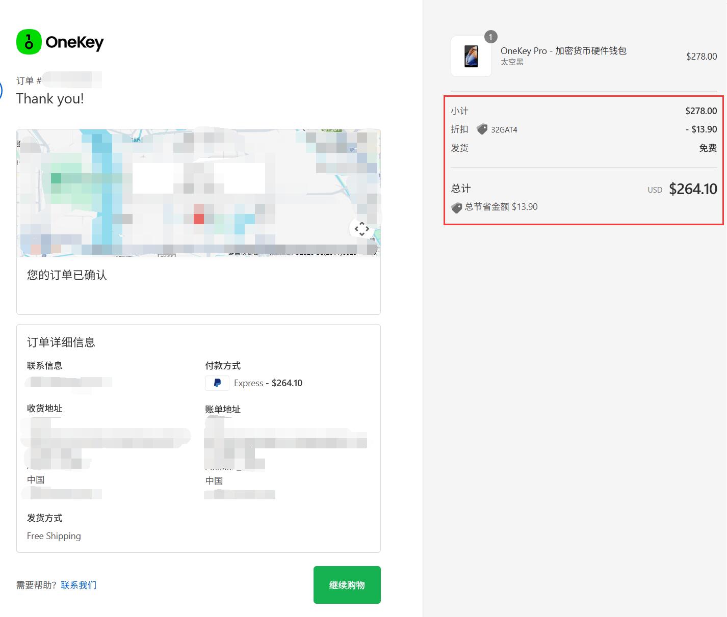Image resolution: width=727 pixels, height=617 pixels.
Task: Click the blue checkmark circle near order number
Action: [x=1, y=91]
